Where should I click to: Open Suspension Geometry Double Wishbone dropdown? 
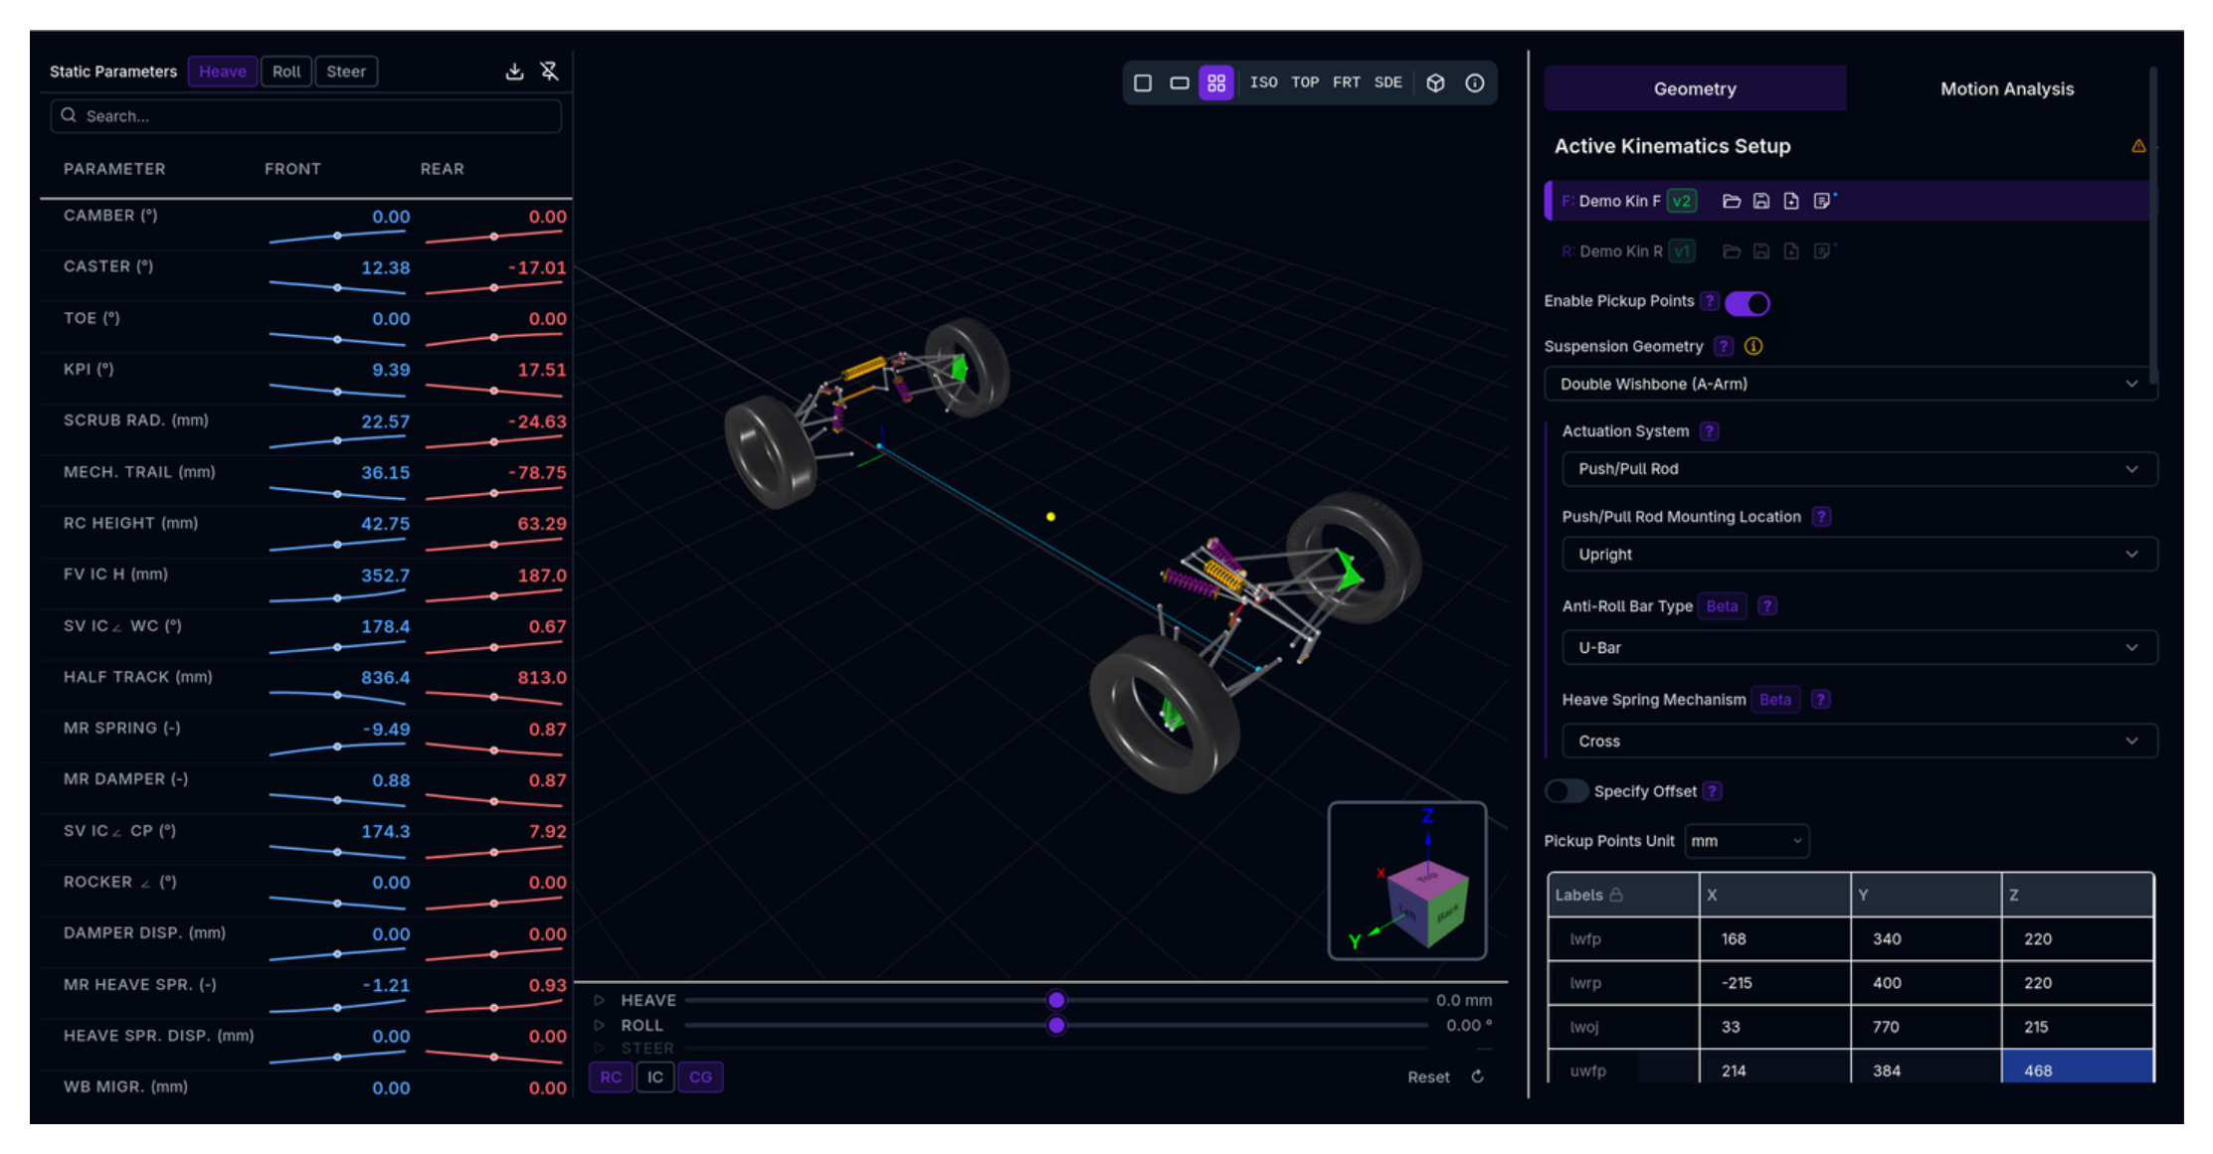1850,384
